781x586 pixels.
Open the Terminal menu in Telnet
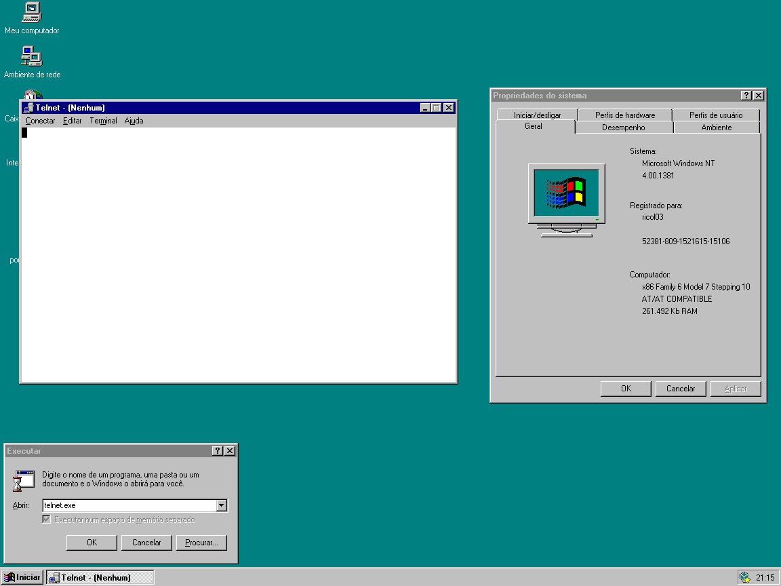pyautogui.click(x=103, y=121)
